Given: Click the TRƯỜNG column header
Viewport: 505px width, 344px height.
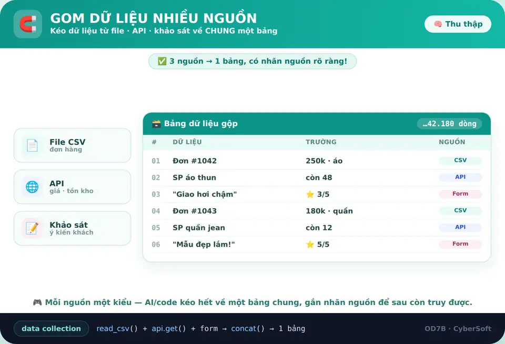Looking at the screenshot, I should (x=321, y=142).
